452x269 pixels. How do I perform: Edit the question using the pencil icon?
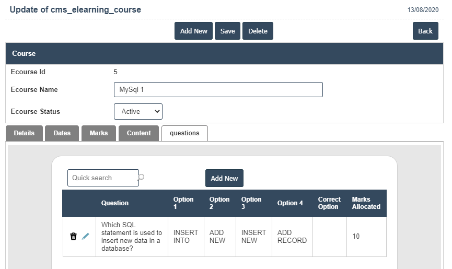point(86,237)
